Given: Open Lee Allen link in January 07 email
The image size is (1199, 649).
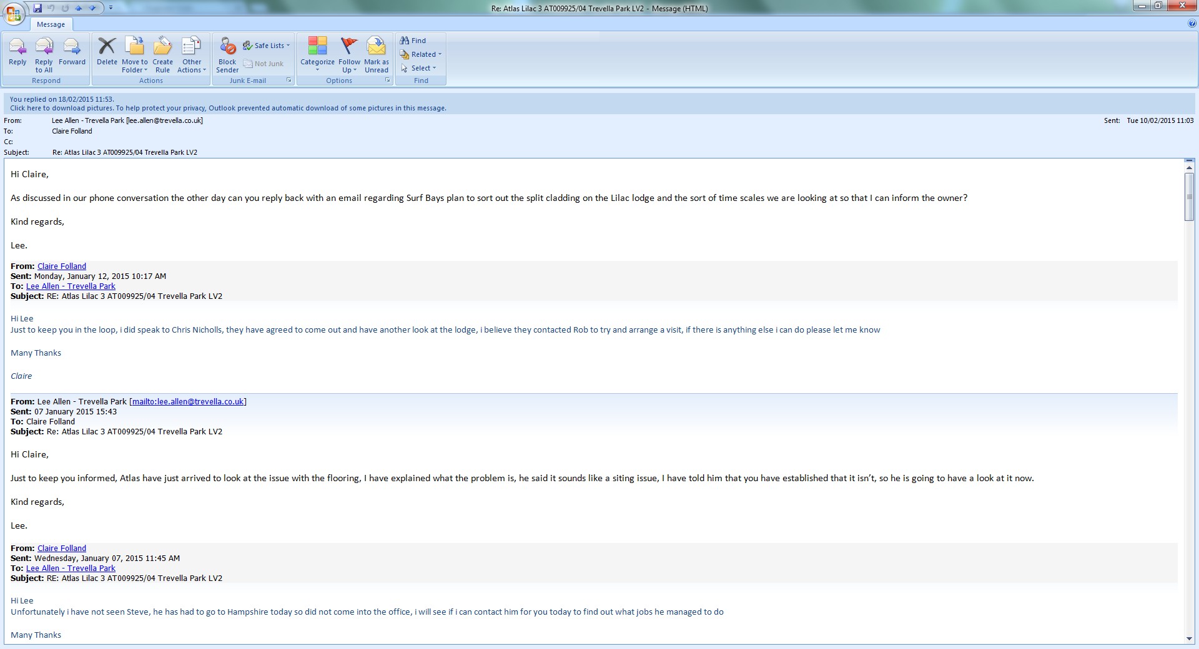Looking at the screenshot, I should pos(71,568).
